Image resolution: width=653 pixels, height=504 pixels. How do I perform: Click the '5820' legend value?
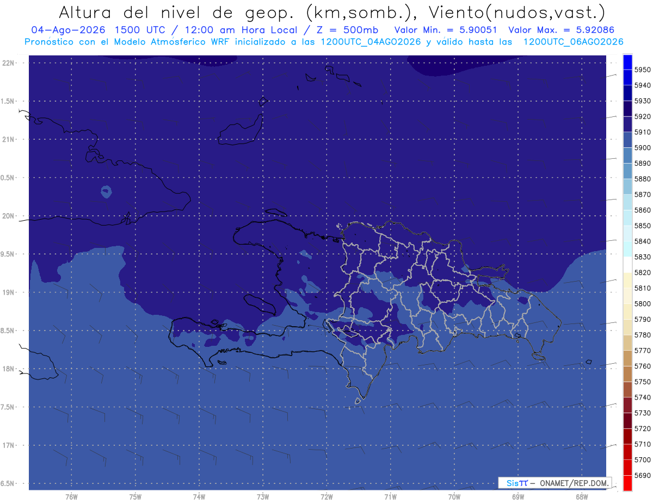(x=642, y=272)
